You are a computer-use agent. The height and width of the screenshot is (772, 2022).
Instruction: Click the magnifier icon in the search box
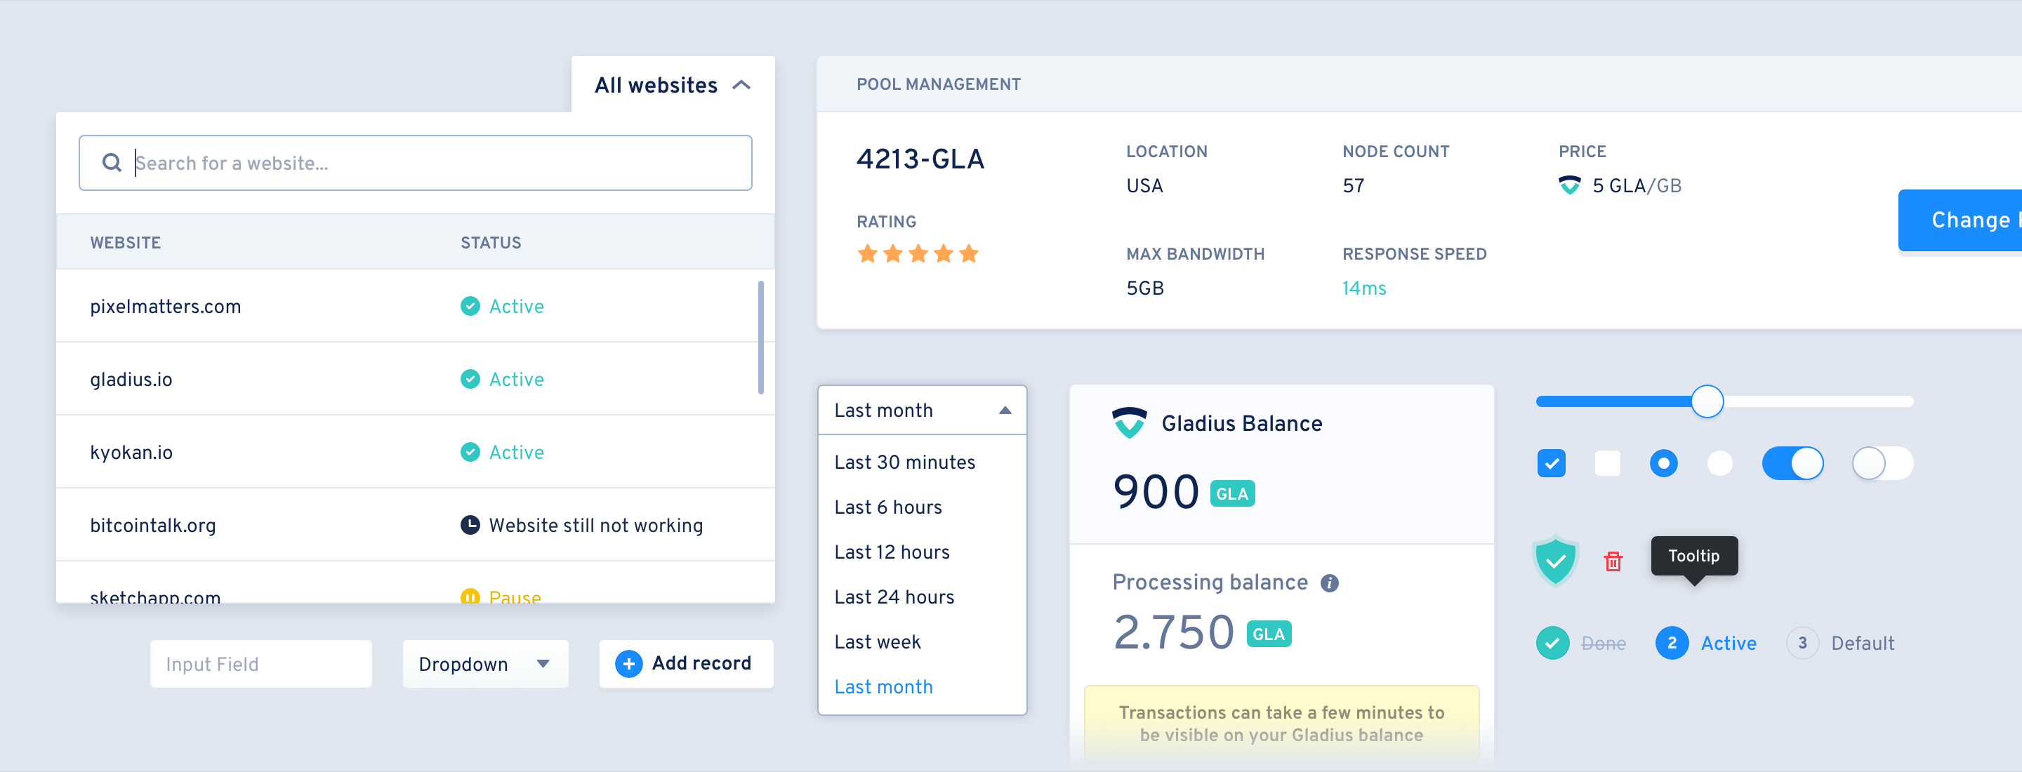click(x=112, y=162)
